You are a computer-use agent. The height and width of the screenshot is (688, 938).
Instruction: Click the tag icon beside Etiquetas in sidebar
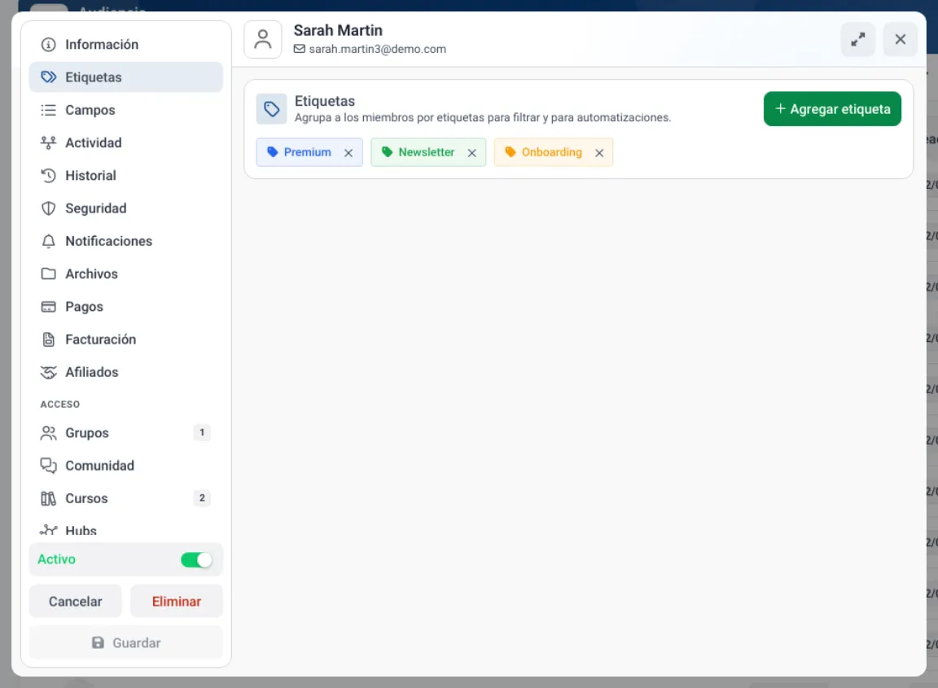coord(49,77)
